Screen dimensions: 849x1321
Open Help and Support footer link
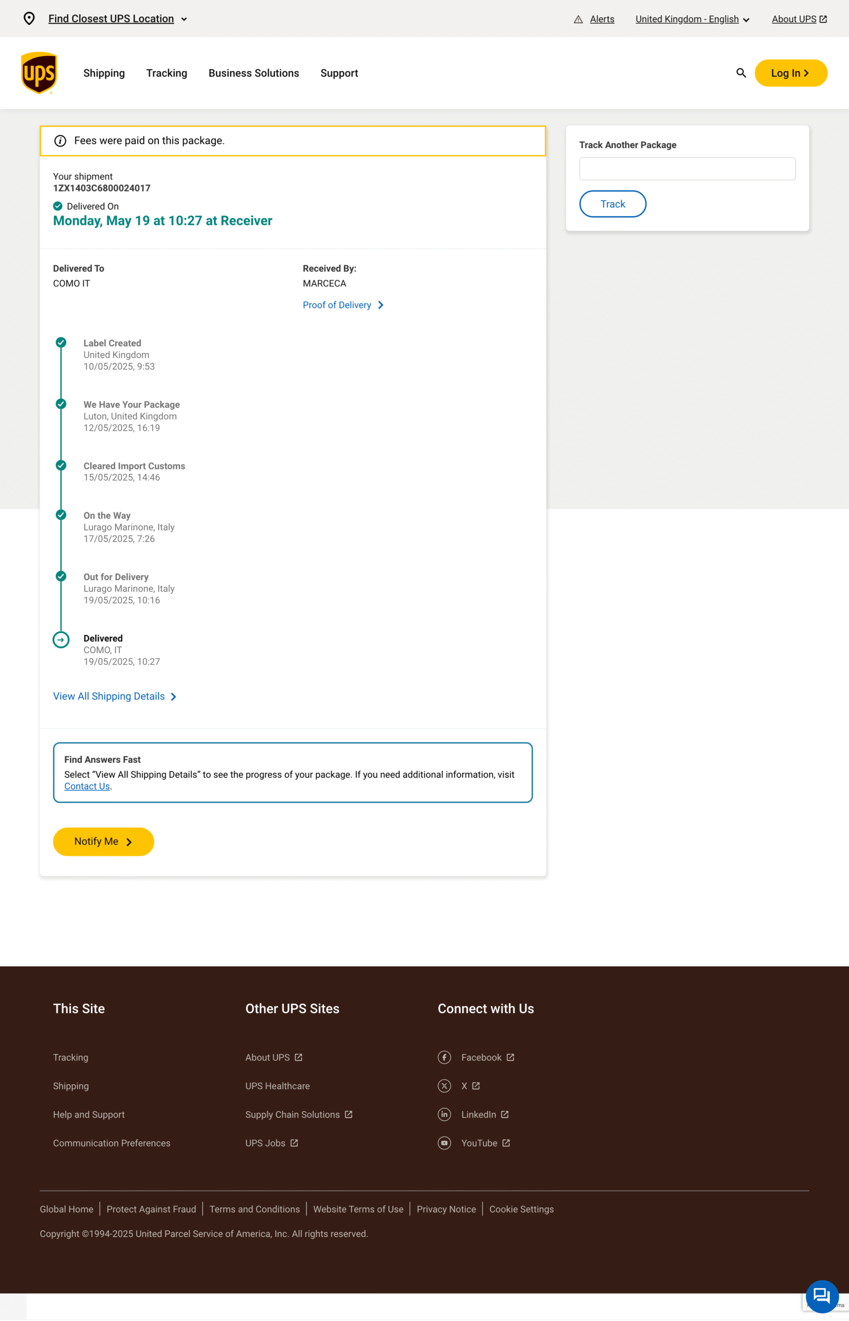pyautogui.click(x=89, y=1115)
